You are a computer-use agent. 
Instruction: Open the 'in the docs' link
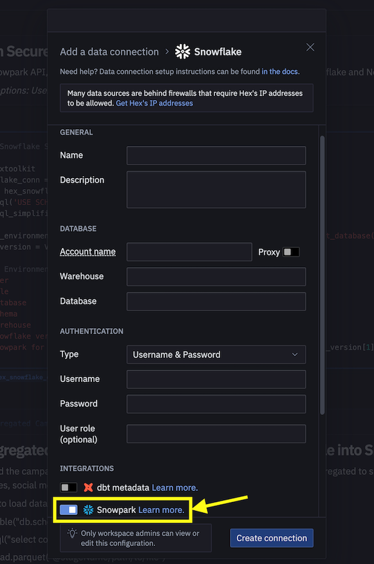279,72
